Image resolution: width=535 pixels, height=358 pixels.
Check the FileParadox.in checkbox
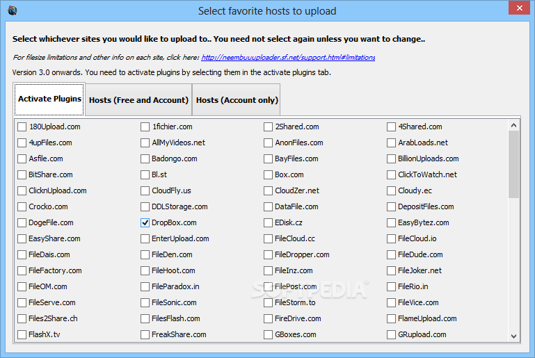click(145, 286)
